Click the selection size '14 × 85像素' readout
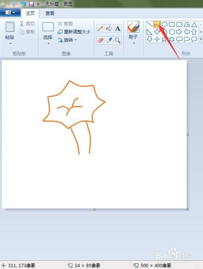Viewport: 203px width, 269px height. point(87,266)
